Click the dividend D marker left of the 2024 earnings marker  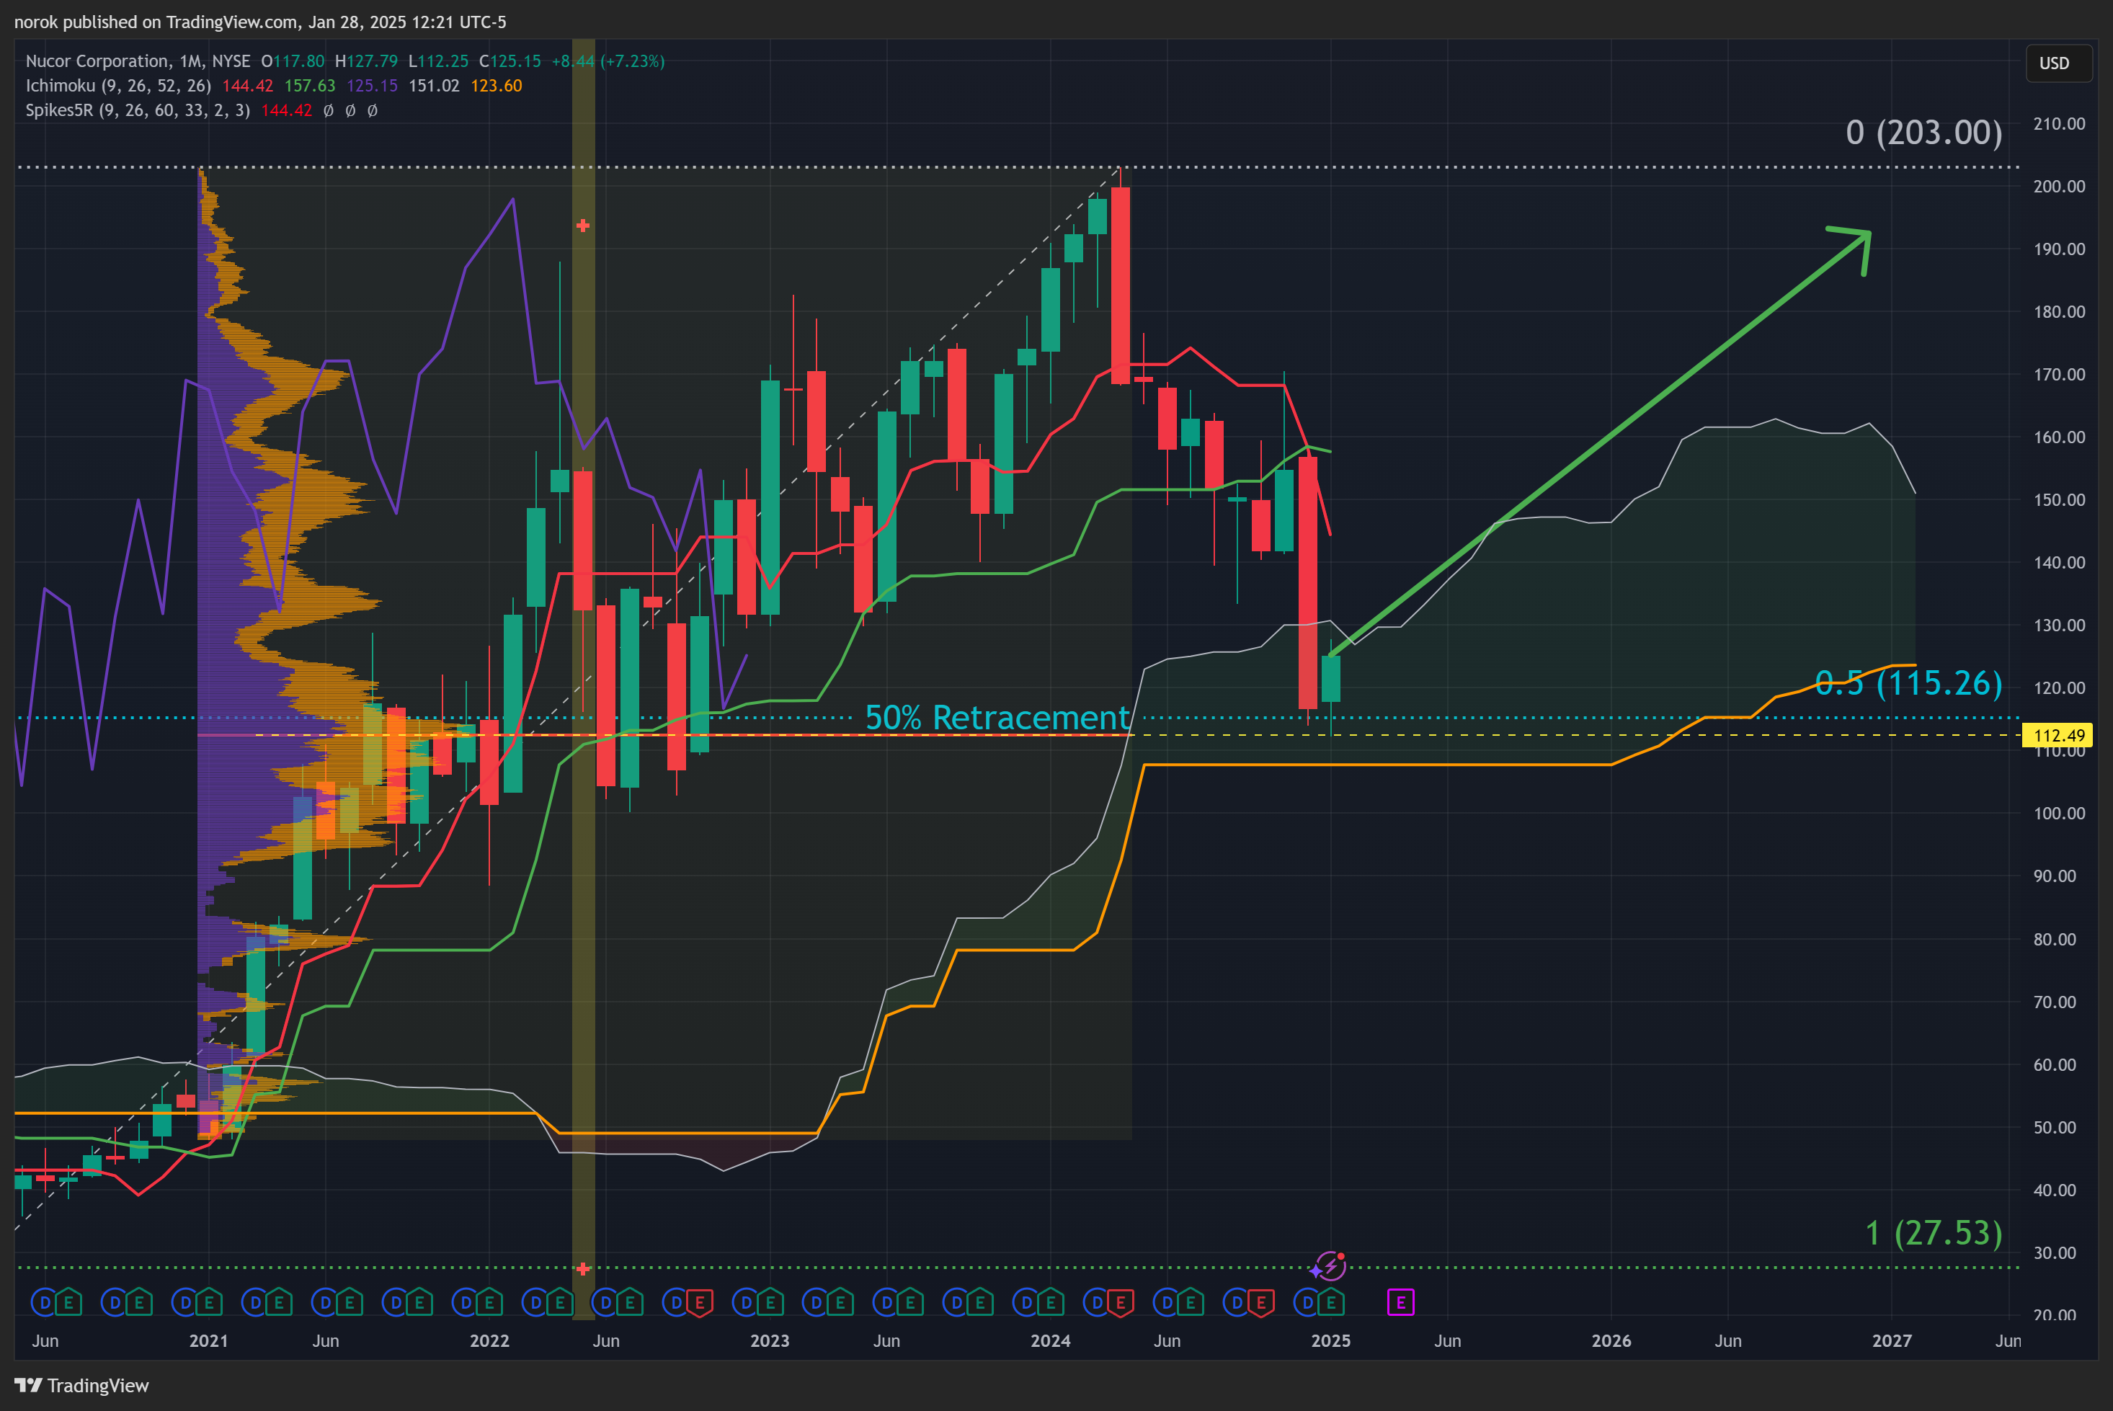click(x=1026, y=1302)
